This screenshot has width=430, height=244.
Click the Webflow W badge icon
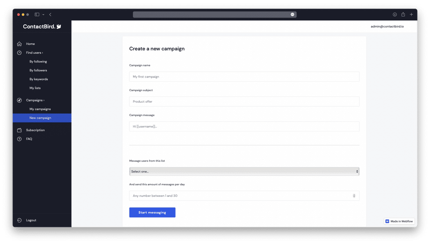point(387,221)
